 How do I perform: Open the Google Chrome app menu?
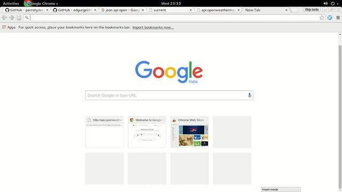pyautogui.click(x=42, y=4)
